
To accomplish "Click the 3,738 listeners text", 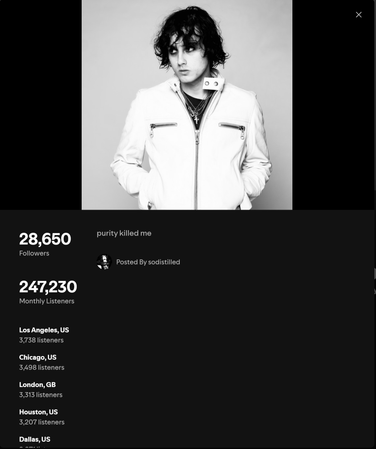I will coord(41,340).
